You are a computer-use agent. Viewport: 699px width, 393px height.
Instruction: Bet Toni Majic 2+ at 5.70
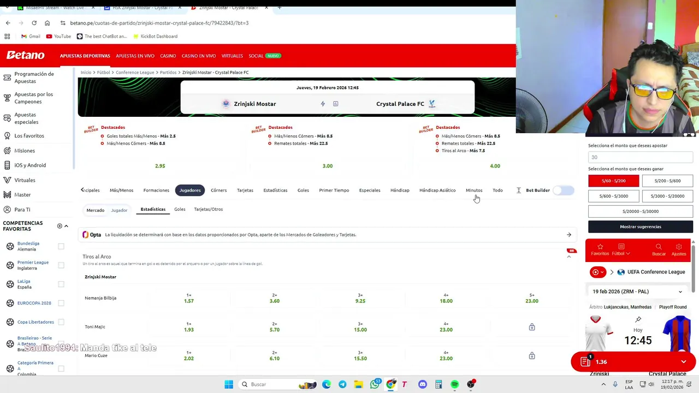(274, 327)
